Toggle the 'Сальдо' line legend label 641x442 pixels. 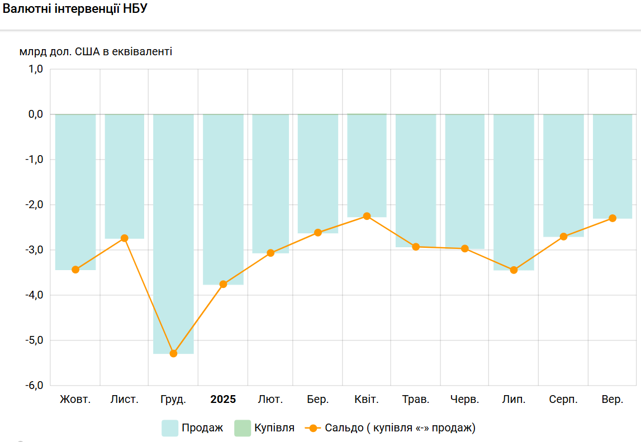tap(400, 428)
